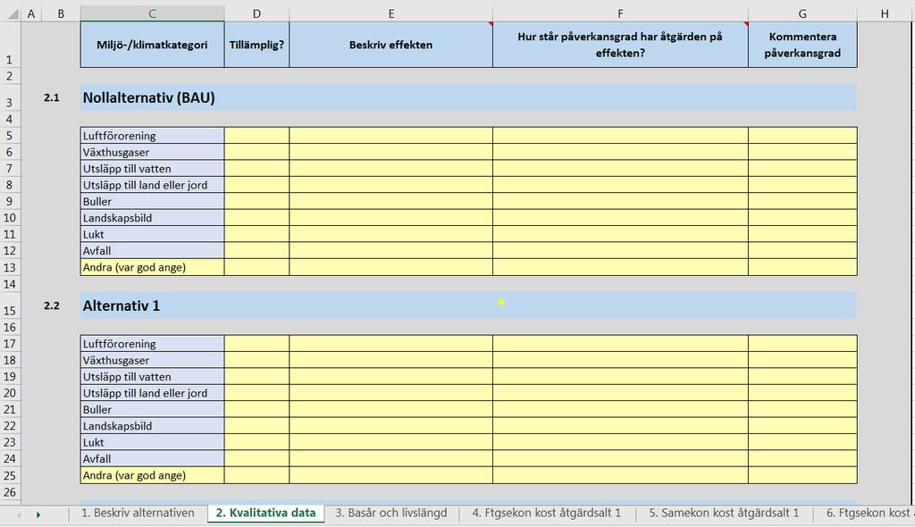Open '5. Samekon kost åtgärdsalt 1' tab
The height and width of the screenshot is (527, 915).
[x=724, y=513]
